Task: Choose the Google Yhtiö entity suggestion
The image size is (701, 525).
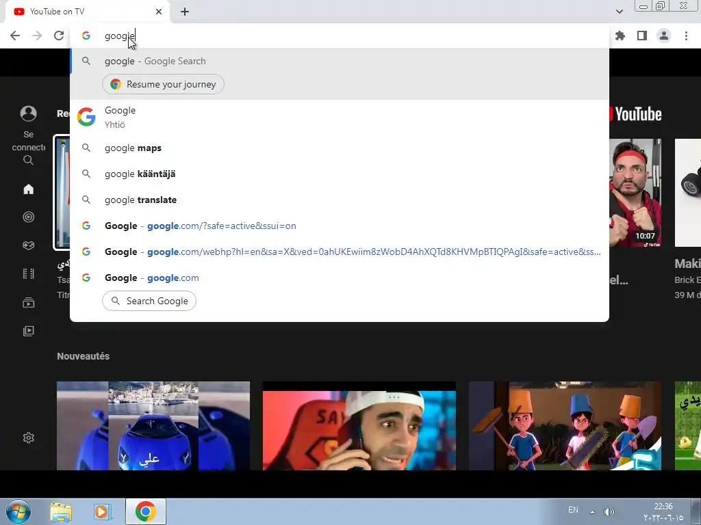Action: click(x=340, y=117)
